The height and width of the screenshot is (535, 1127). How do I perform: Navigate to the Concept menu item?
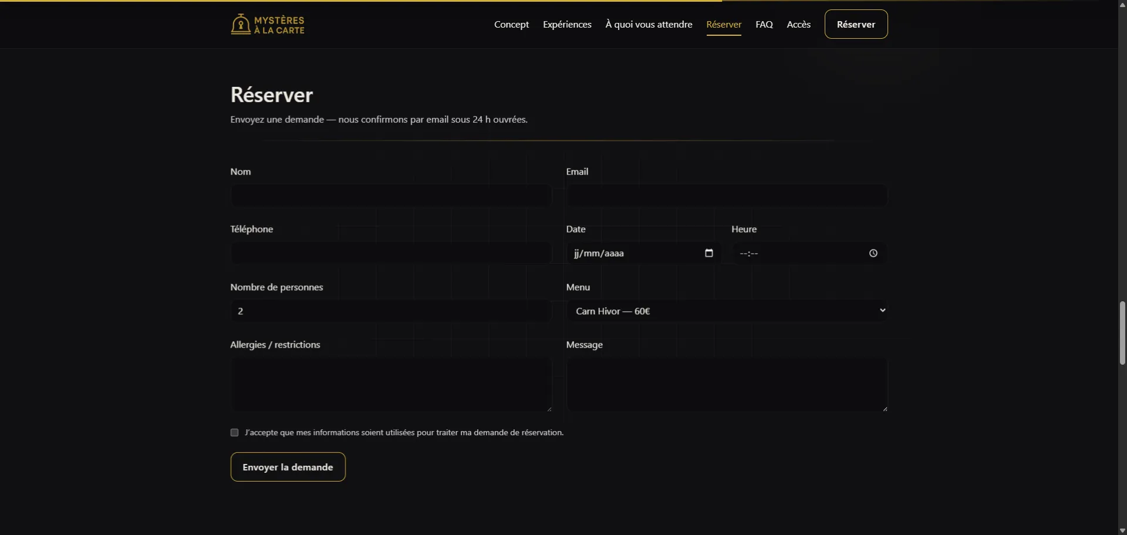[x=511, y=24]
